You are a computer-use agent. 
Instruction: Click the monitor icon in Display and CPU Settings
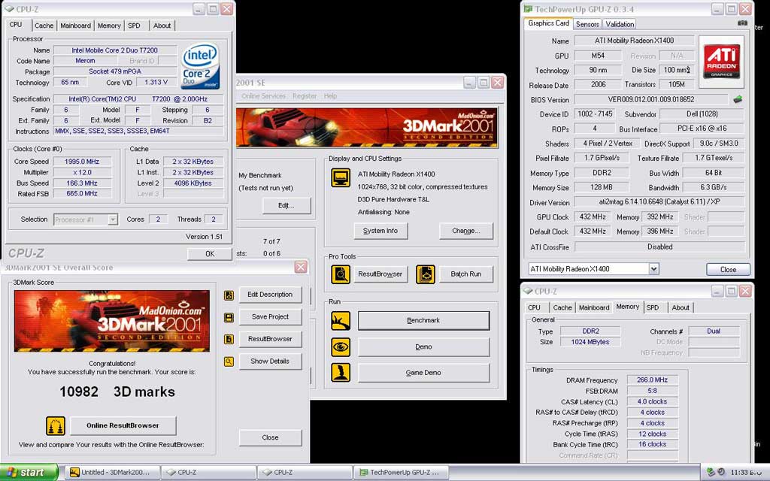tap(341, 177)
